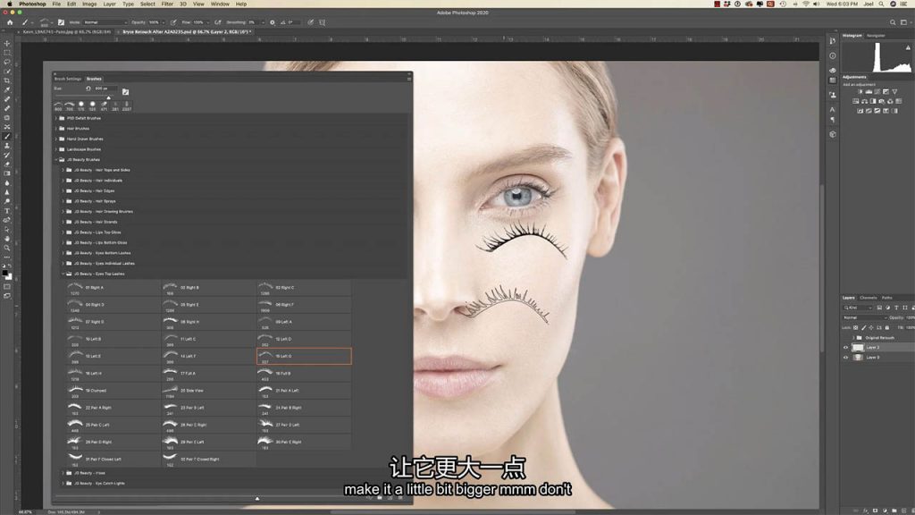
Task: Click the Home icon in options bar
Action: pos(9,22)
